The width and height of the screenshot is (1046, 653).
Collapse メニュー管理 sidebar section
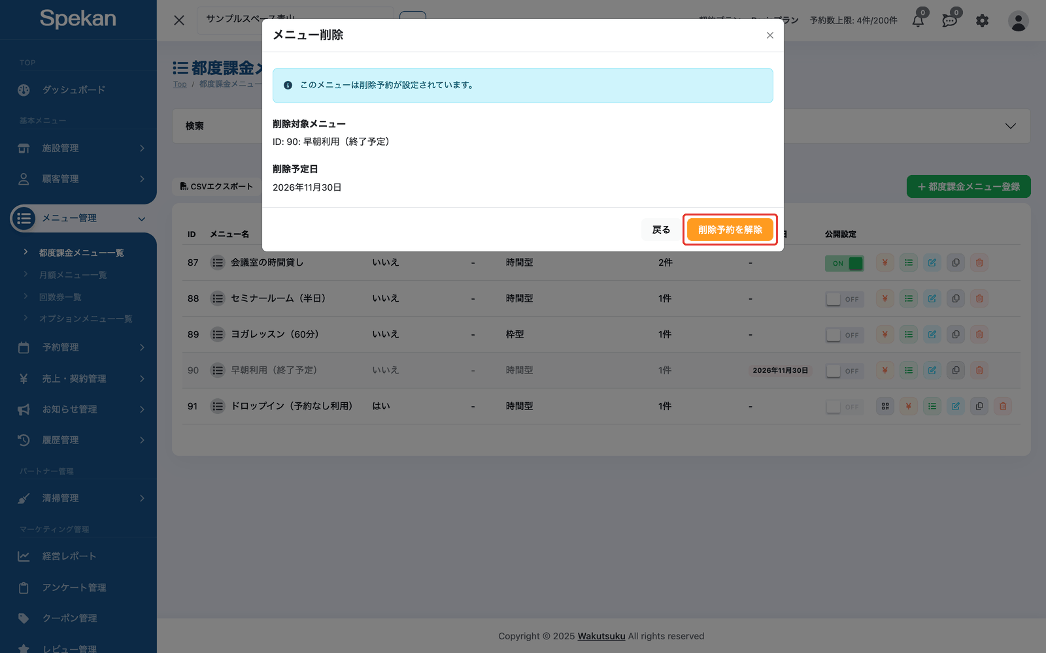tap(78, 218)
